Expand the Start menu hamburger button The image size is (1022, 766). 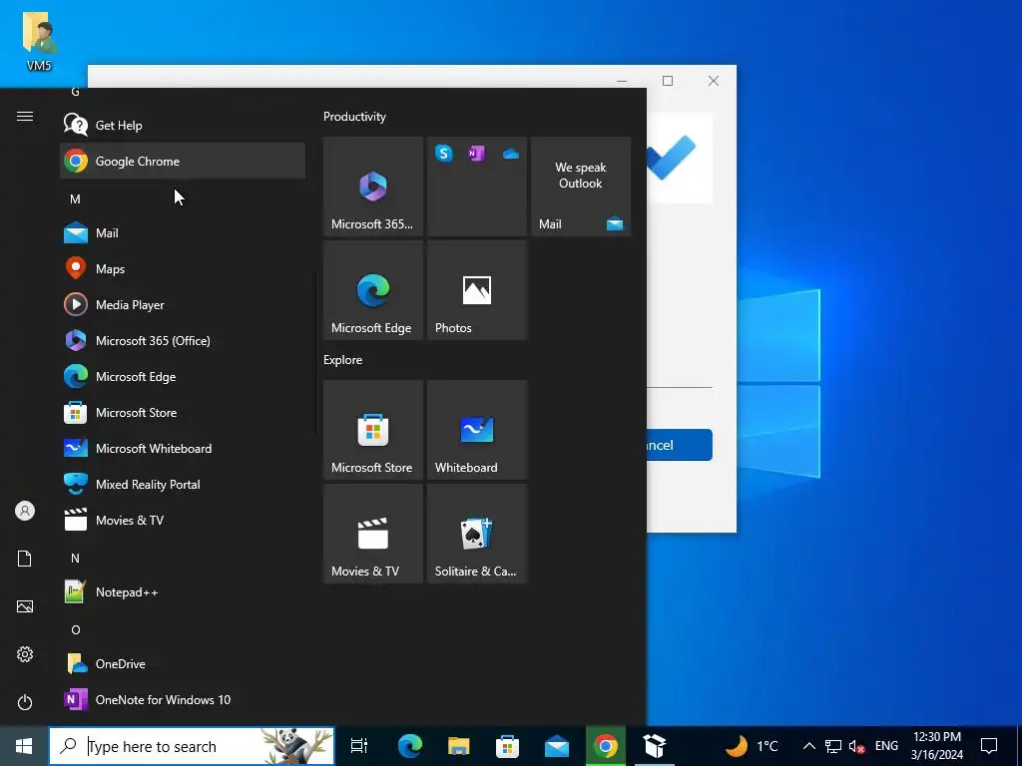(25, 117)
